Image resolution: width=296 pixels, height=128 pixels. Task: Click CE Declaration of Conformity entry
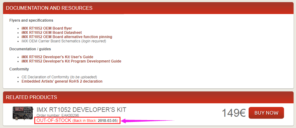coord(59,77)
